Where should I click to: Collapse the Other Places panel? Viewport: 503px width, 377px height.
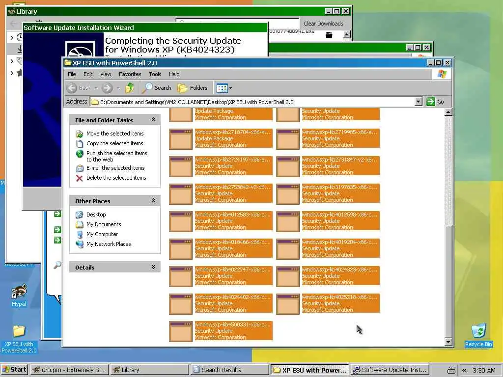153,201
